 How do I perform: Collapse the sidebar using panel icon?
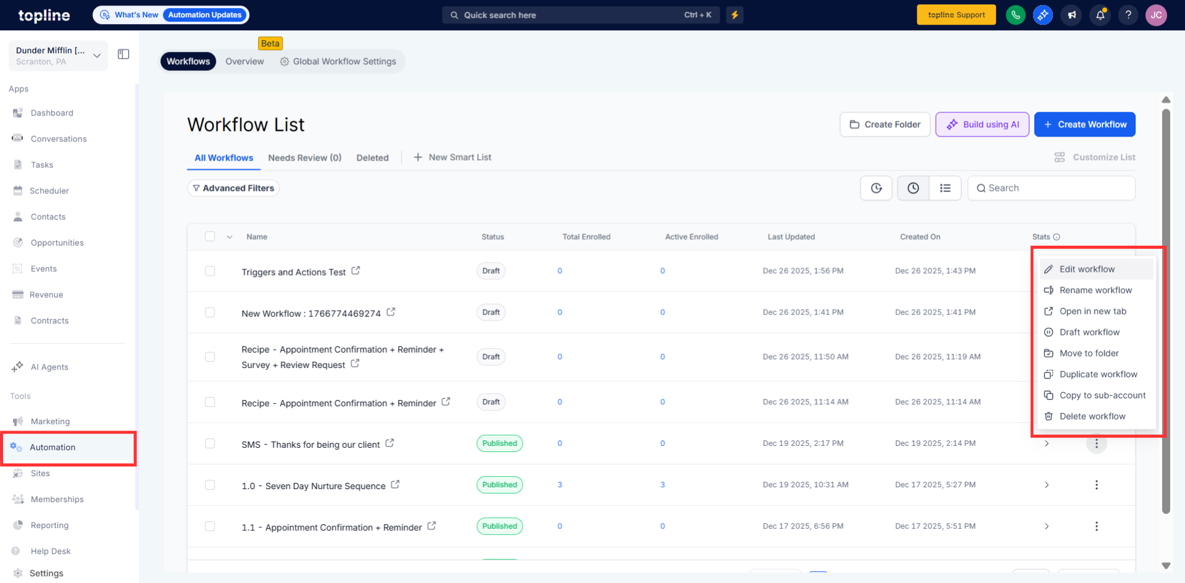pyautogui.click(x=123, y=54)
